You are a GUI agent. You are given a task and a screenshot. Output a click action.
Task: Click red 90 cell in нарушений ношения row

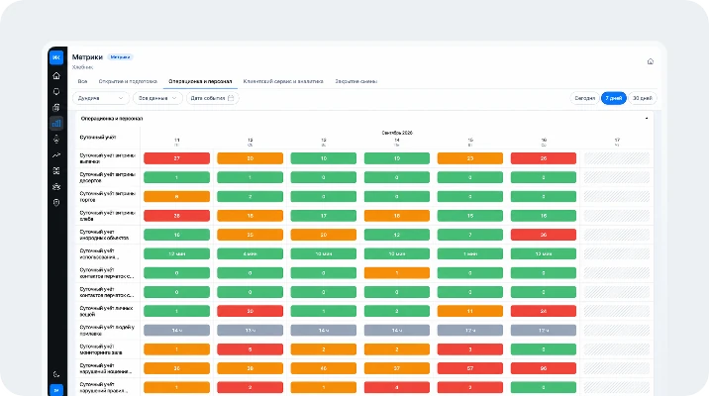coord(544,368)
